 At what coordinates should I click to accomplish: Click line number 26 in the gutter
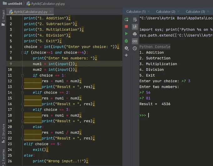pyautogui.click(x=10, y=161)
